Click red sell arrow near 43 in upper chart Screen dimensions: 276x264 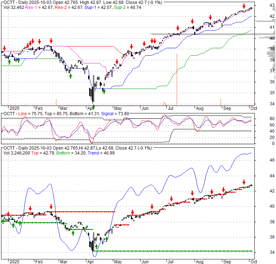244,6
